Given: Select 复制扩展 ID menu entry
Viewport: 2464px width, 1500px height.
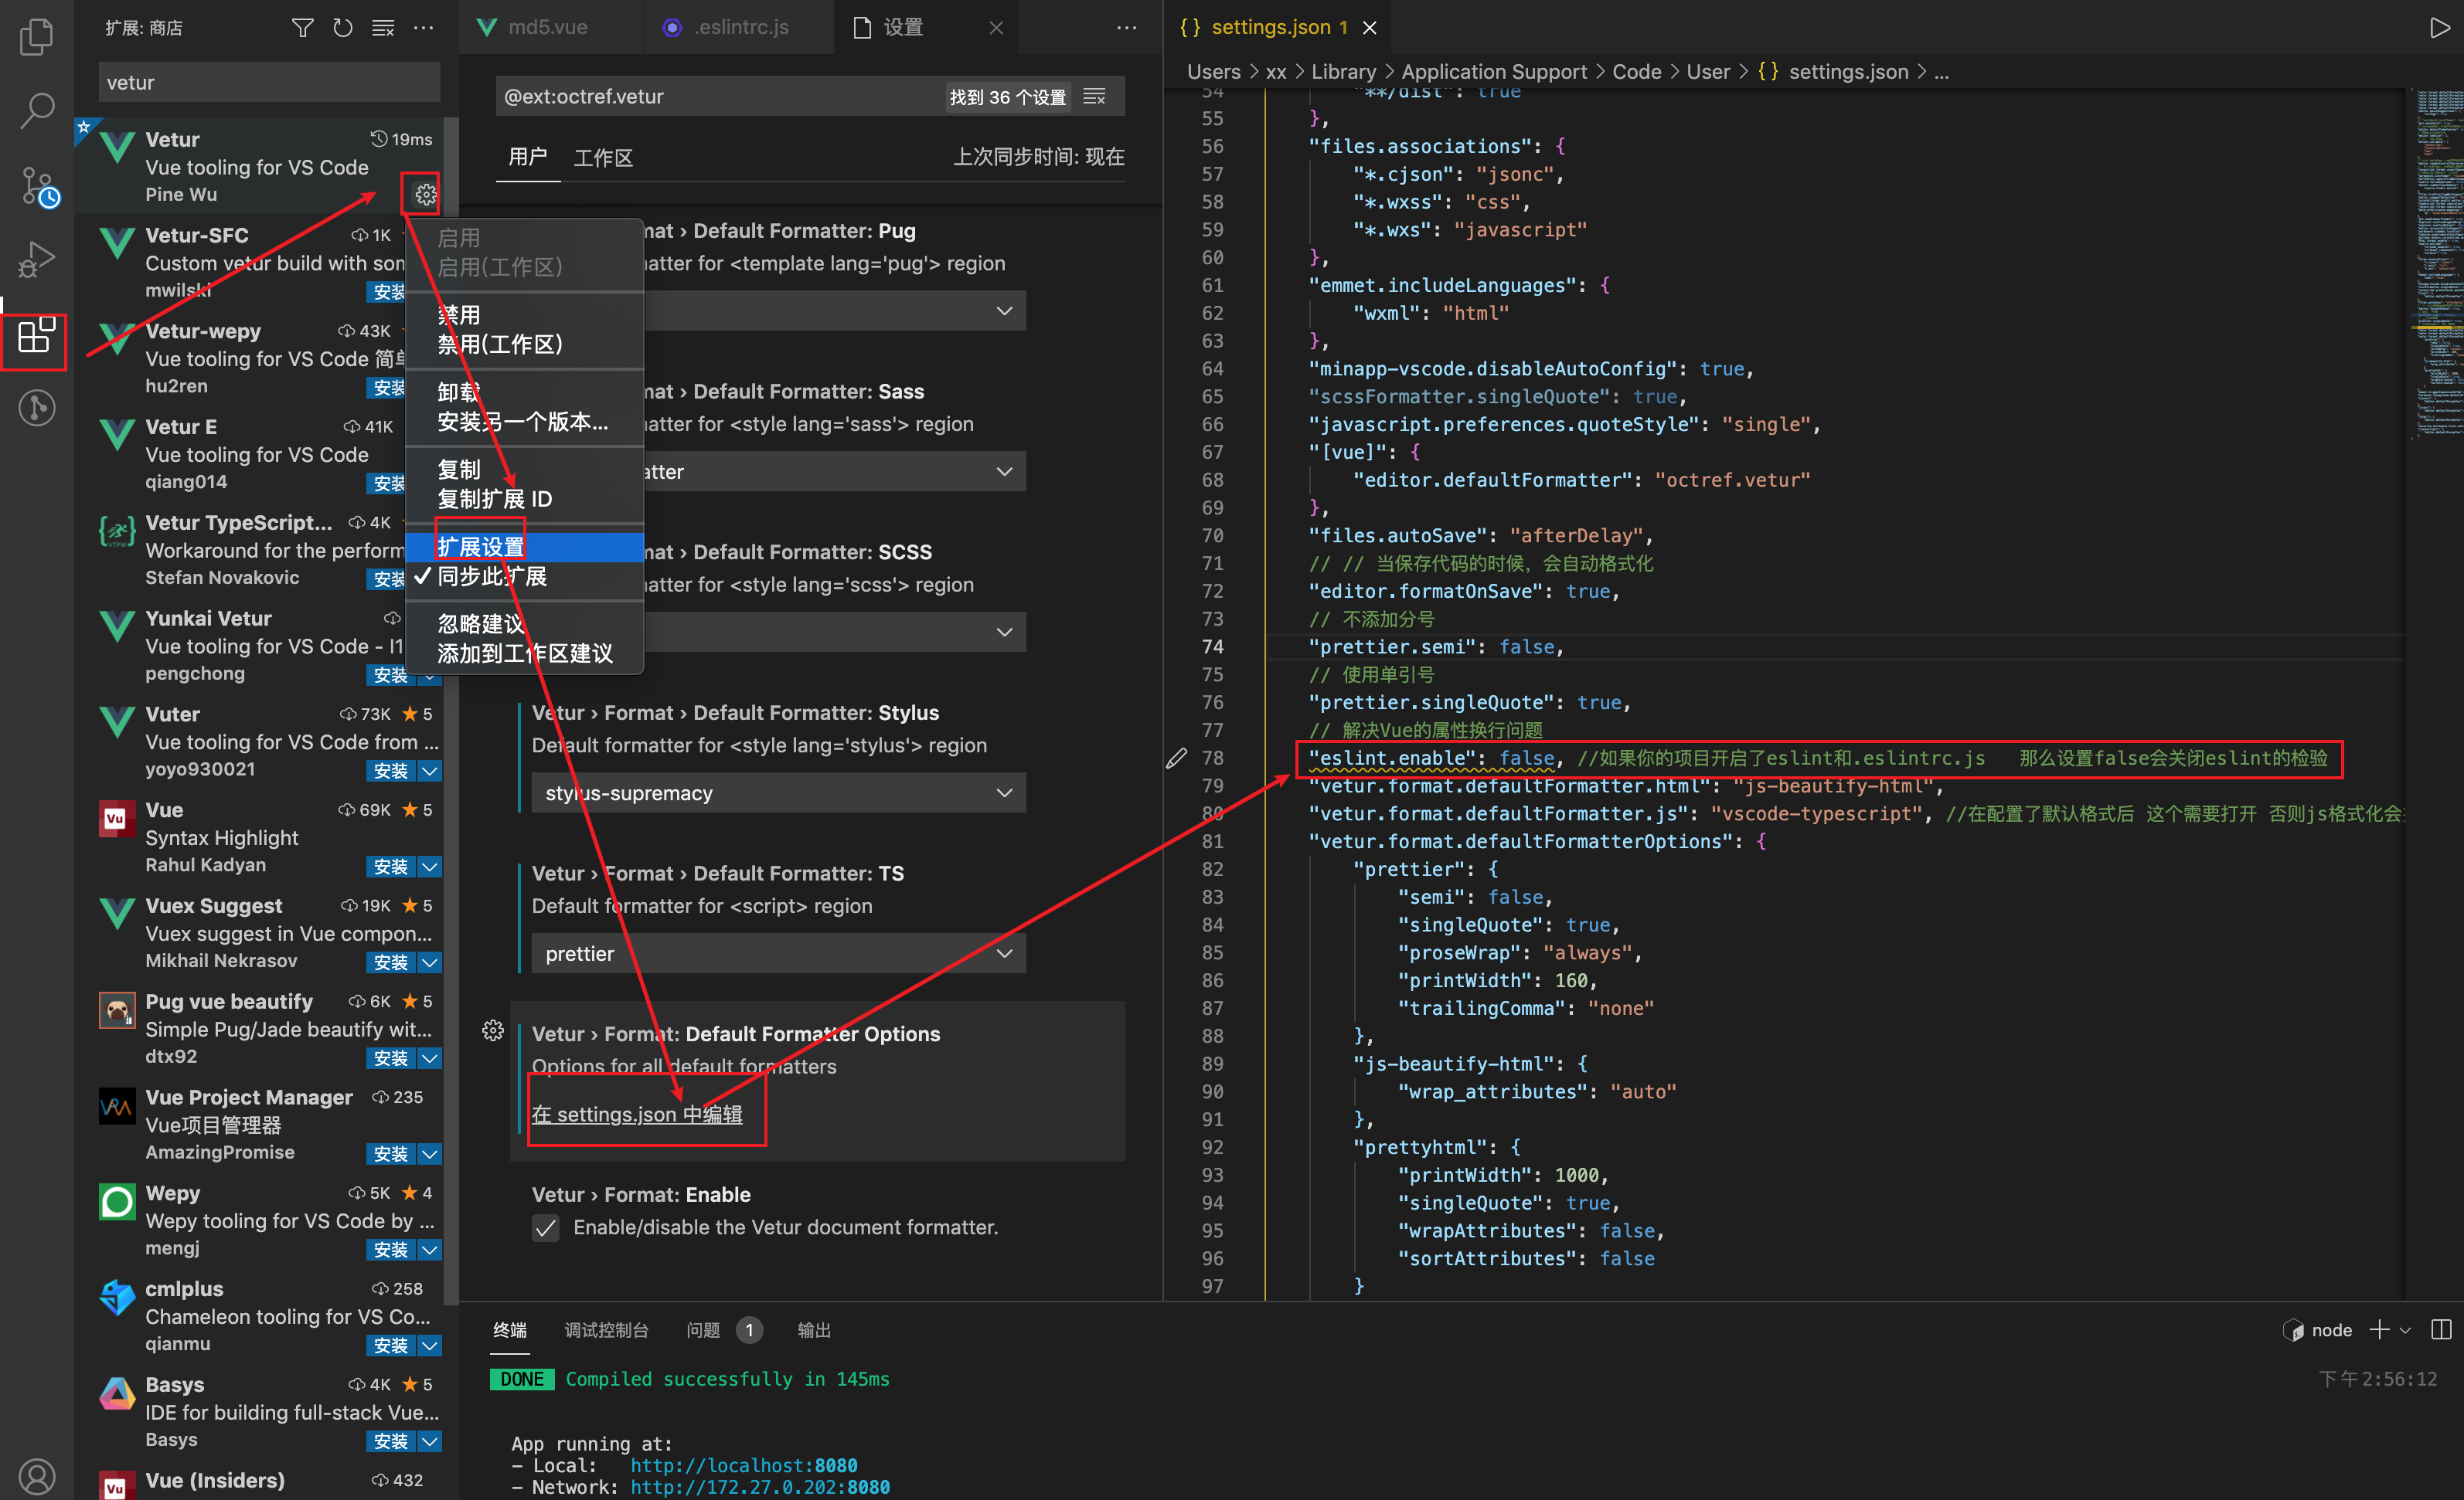Looking at the screenshot, I should pos(524,499).
